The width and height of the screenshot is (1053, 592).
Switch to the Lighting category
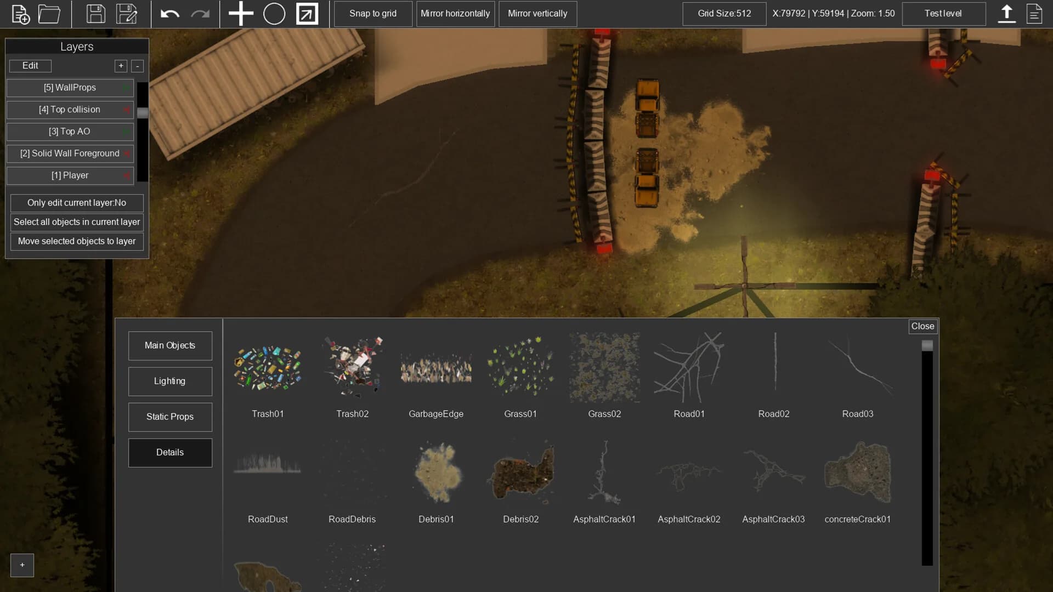(170, 381)
